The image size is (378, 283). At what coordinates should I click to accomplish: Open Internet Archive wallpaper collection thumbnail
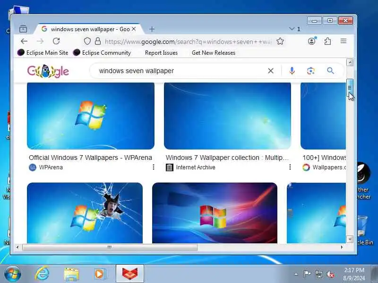pyautogui.click(x=227, y=116)
